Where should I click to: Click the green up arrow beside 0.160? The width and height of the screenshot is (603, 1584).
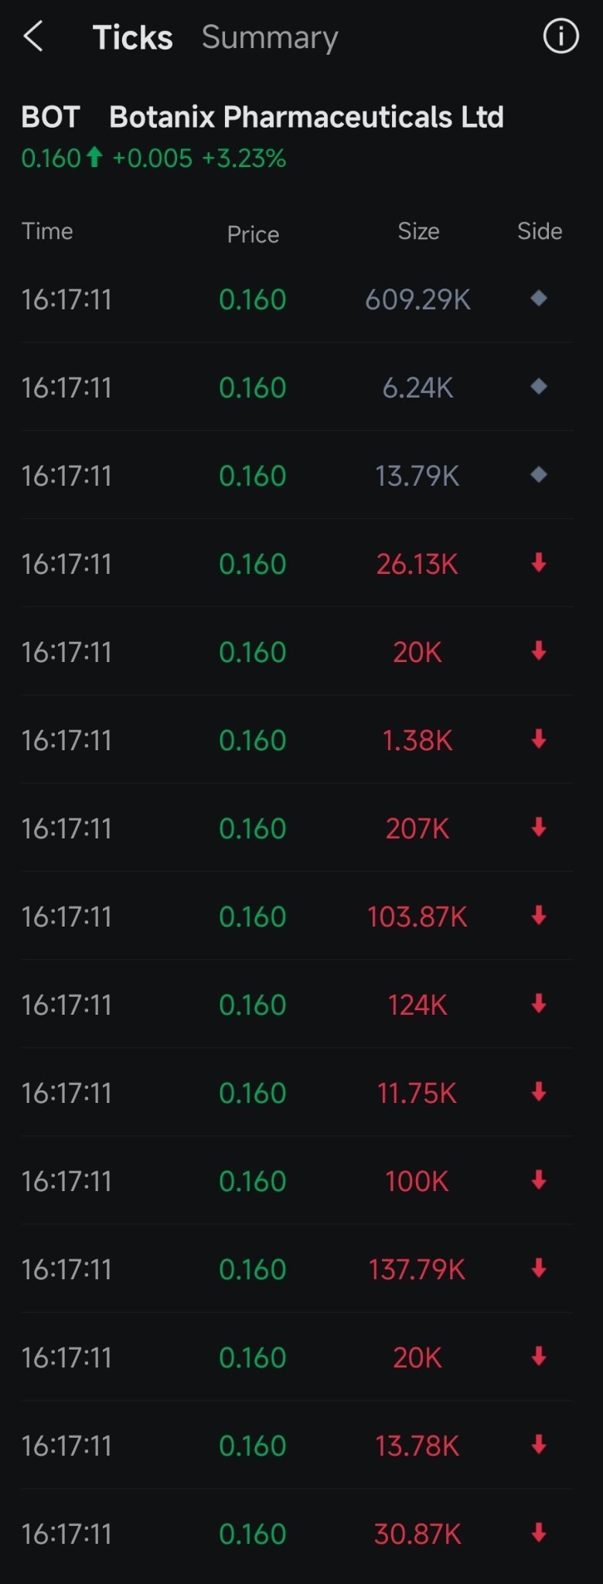(x=94, y=158)
